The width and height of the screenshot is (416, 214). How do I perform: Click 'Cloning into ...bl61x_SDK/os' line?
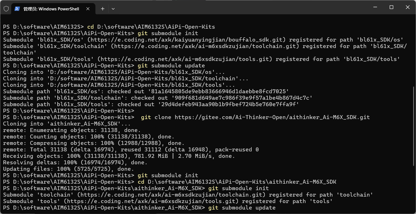coord(114,72)
